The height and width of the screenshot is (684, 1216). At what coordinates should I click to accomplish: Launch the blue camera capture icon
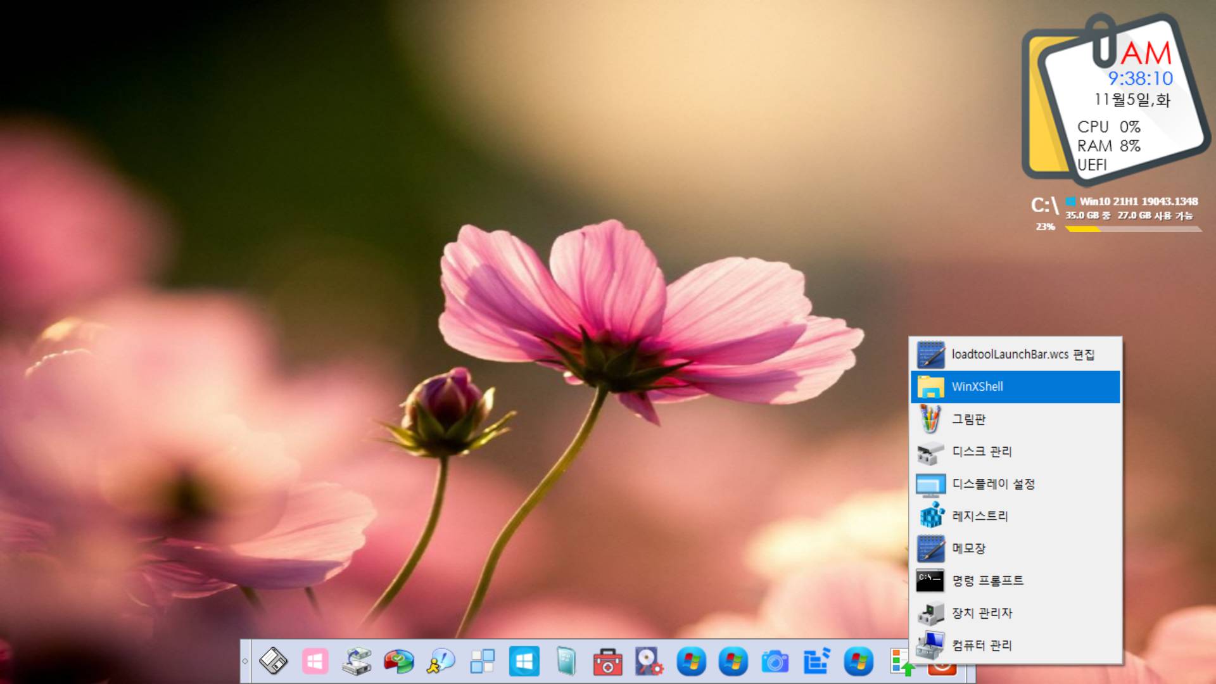pyautogui.click(x=775, y=662)
